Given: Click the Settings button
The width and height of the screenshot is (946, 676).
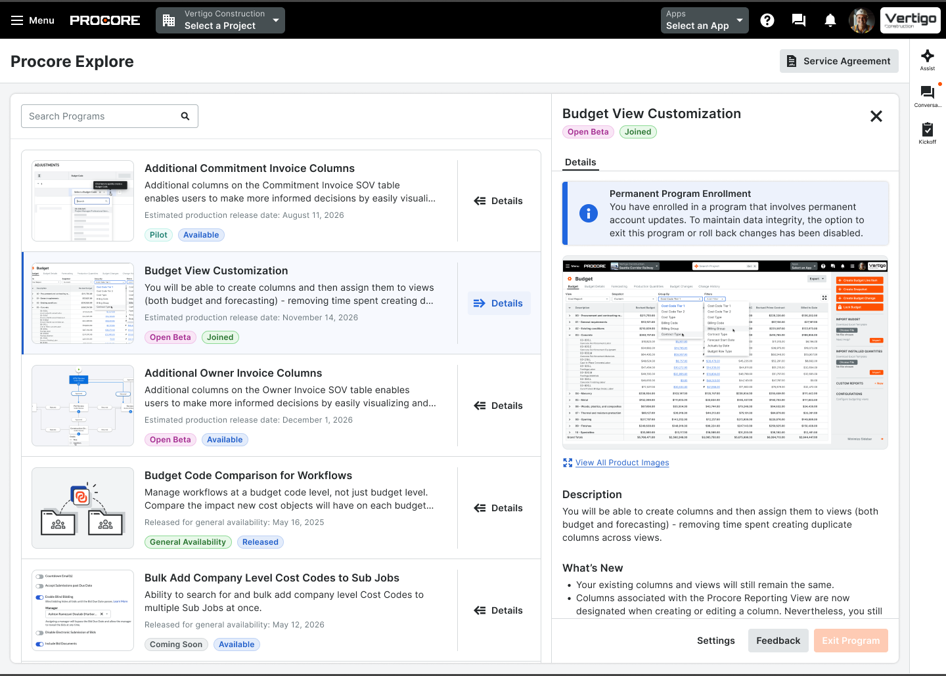Looking at the screenshot, I should (716, 641).
